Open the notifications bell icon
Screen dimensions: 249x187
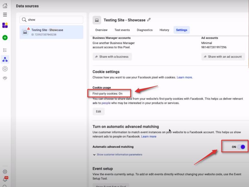point(5,179)
